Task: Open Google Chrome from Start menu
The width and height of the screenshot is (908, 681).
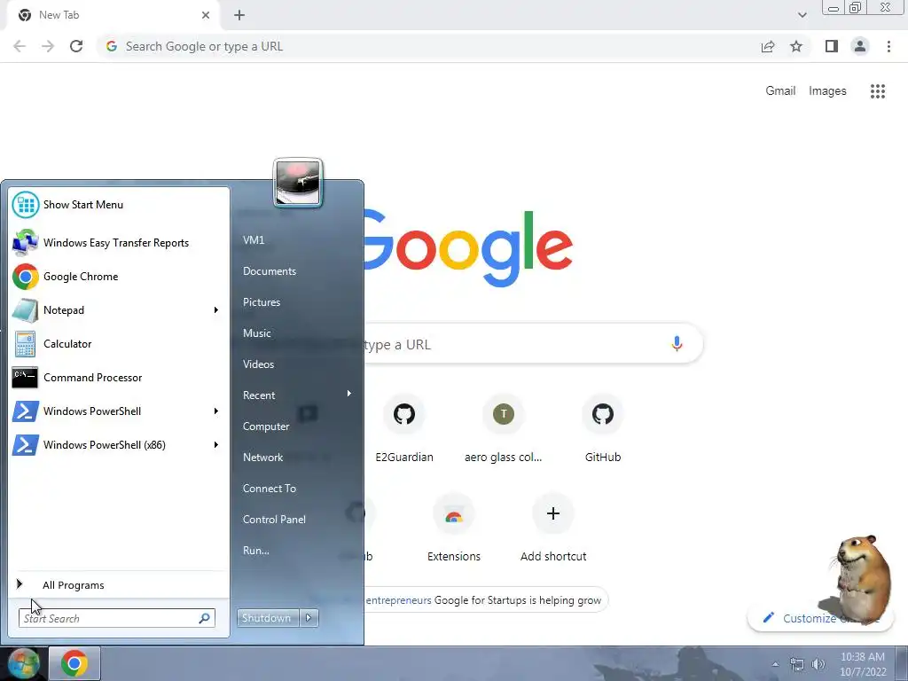Action: pyautogui.click(x=119, y=277)
